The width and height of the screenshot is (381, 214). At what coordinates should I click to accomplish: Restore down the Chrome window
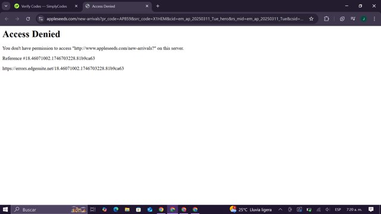pos(360,6)
